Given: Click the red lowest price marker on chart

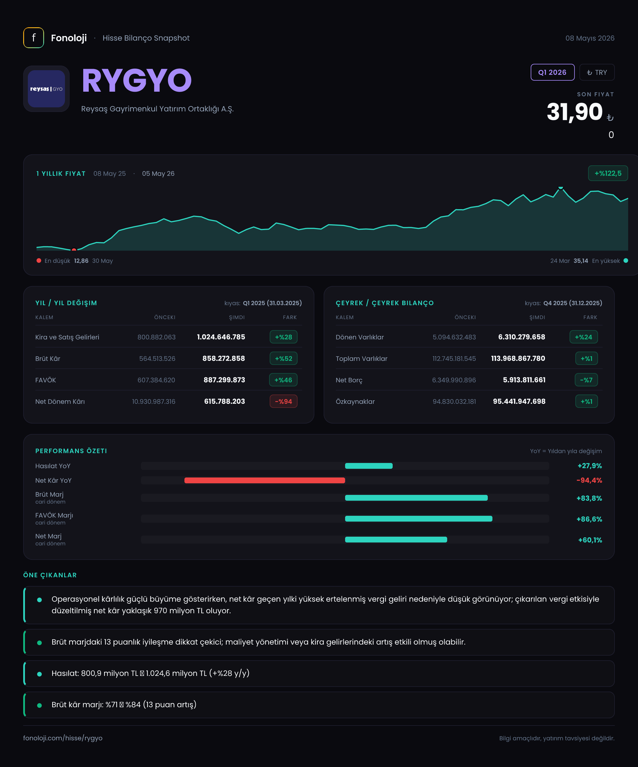Looking at the screenshot, I should click(x=74, y=250).
